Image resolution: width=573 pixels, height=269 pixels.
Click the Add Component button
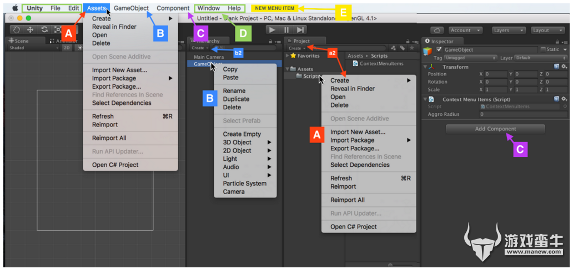(495, 129)
